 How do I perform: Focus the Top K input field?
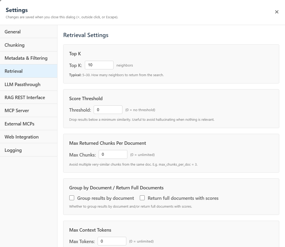(99, 65)
